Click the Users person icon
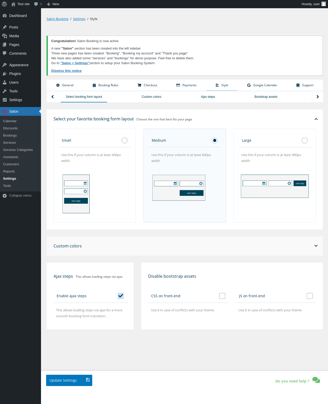Viewport: 328px width, 404px height. pyautogui.click(x=5, y=82)
